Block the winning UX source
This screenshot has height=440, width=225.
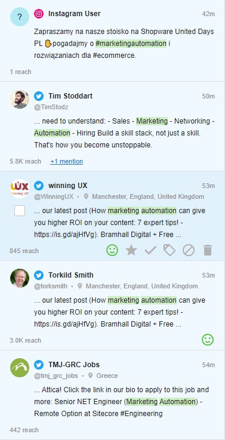pos(189,250)
